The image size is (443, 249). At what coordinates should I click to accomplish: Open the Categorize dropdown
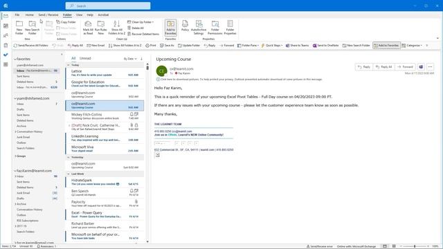point(413,46)
